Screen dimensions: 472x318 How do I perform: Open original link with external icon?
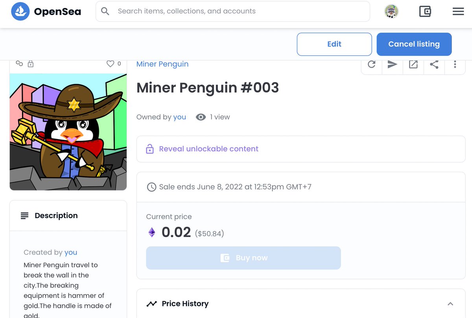tap(413, 64)
